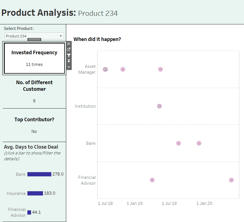Click the Financial Advisor bar showing 44.1
The width and height of the screenshot is (244, 222).
pos(29,212)
